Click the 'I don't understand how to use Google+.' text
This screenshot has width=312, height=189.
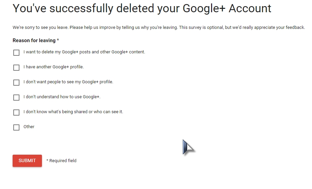tap(62, 97)
